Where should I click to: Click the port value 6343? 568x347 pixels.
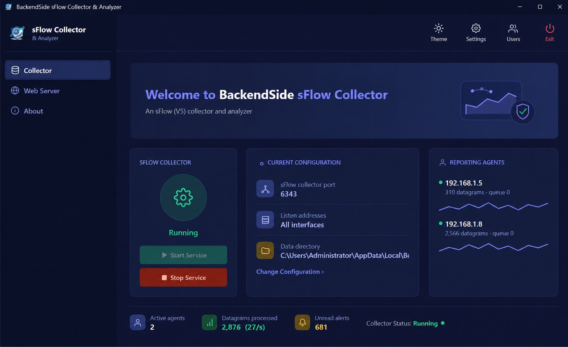[x=289, y=194]
